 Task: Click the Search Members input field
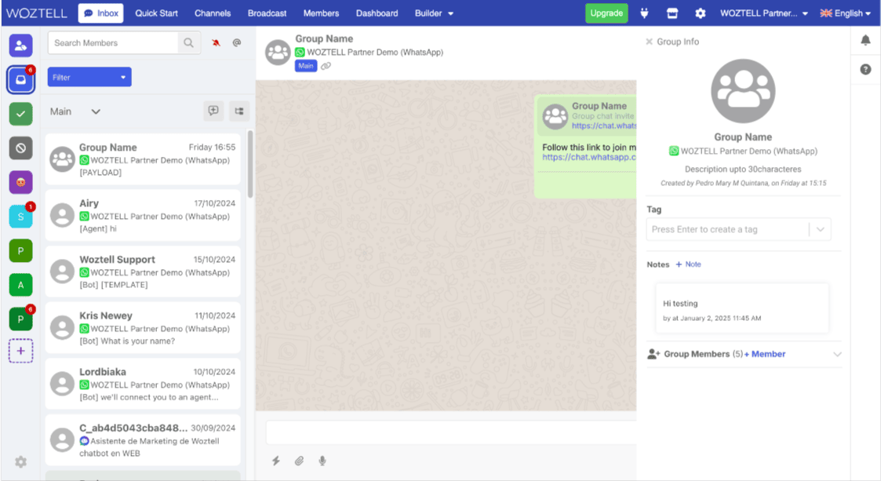(114, 43)
